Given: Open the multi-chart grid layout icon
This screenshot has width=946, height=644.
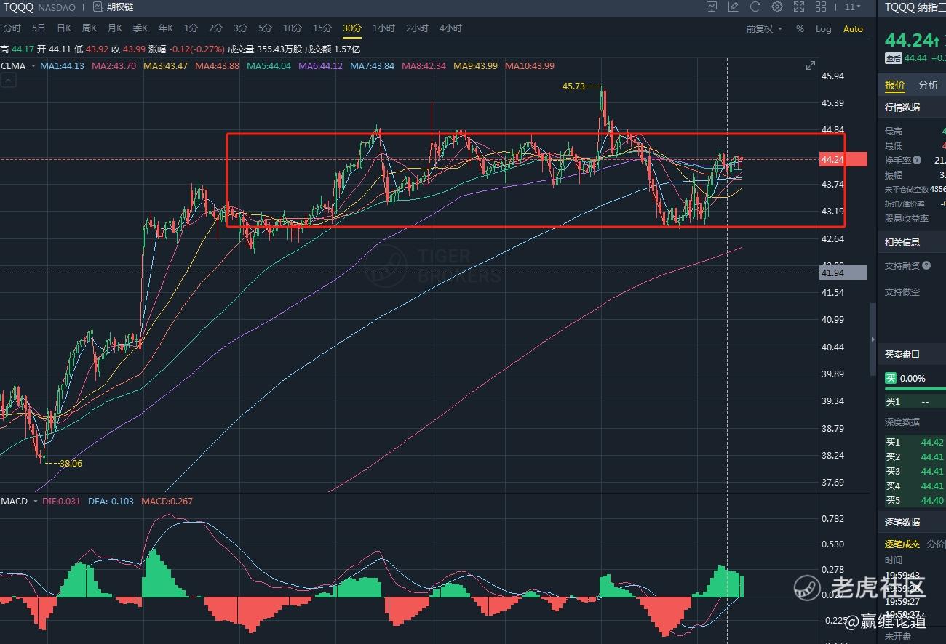Looking at the screenshot, I should 821,7.
